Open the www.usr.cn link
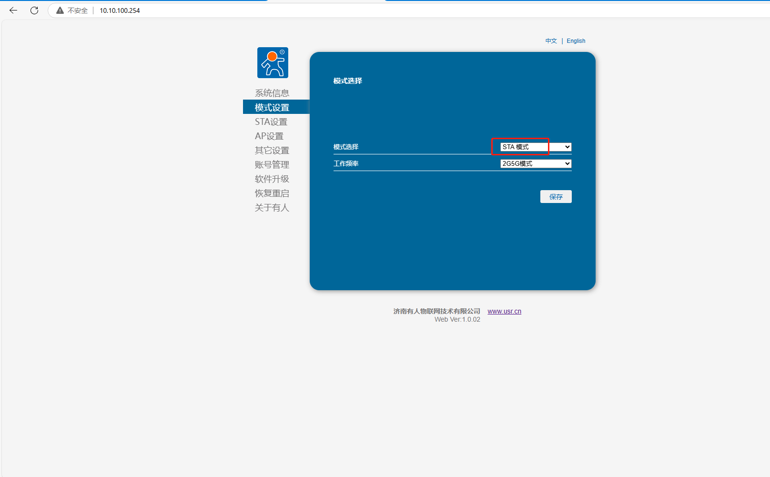The image size is (770, 477). pos(504,311)
